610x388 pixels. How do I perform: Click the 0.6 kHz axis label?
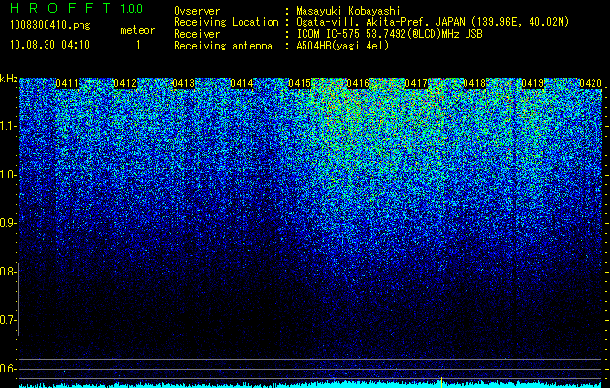tap(8, 369)
